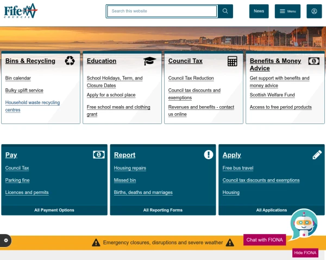Screen dimensions: 326x260
Task: Click the exclamation icon in Report card
Action: click(x=209, y=155)
